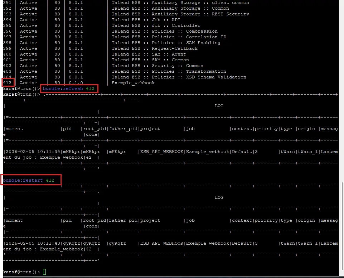This screenshot has height=278, width=344.
Task: Select the LOG header of the first table
Action: (x=219, y=106)
